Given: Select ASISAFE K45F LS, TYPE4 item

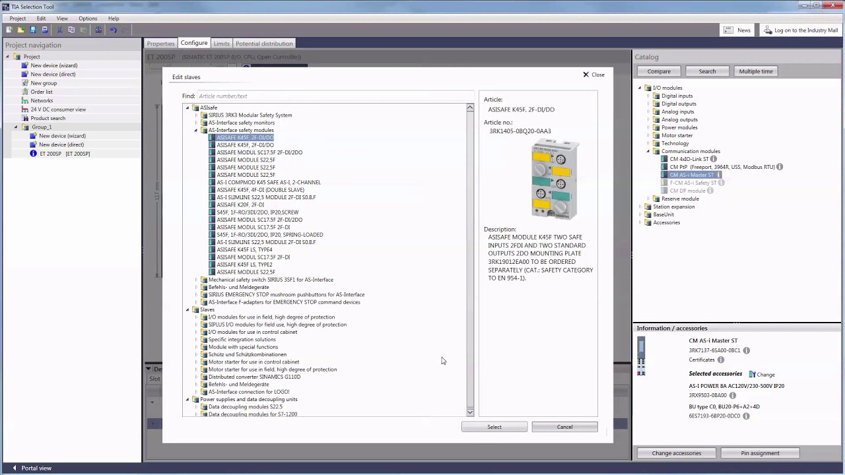Looking at the screenshot, I should tap(244, 249).
